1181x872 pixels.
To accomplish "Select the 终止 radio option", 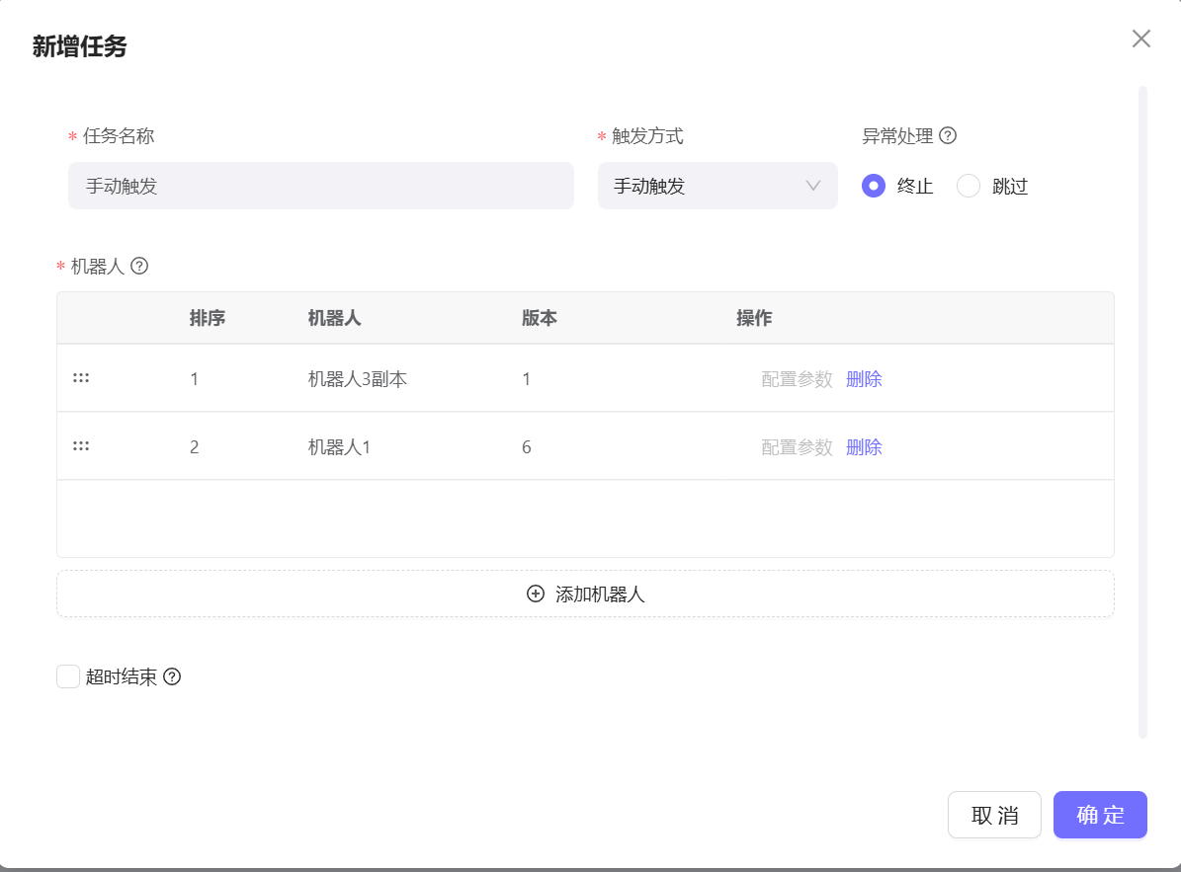I will click(873, 186).
